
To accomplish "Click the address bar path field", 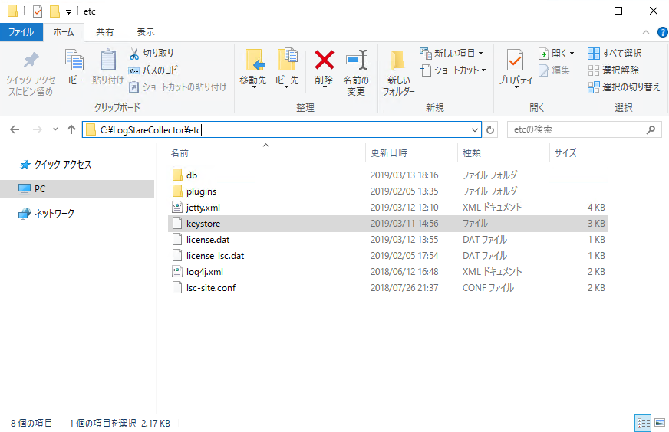I will coord(282,130).
